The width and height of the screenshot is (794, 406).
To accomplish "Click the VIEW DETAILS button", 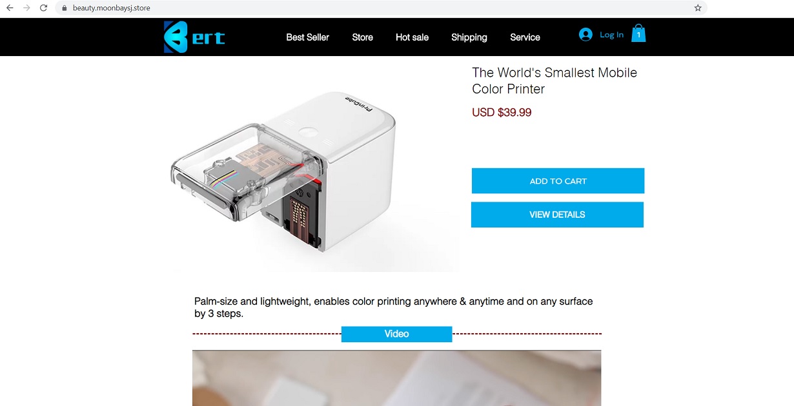I will click(557, 215).
